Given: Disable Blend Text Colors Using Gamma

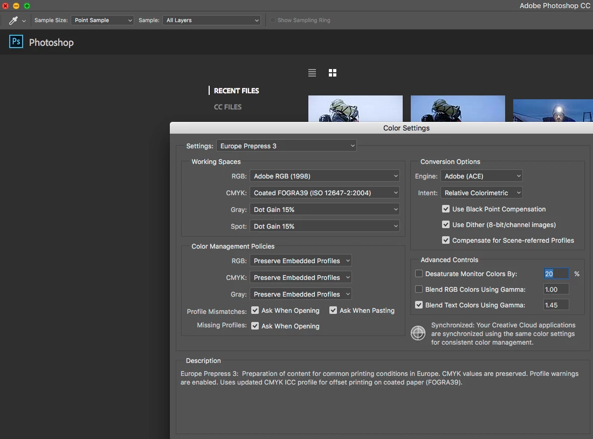Looking at the screenshot, I should tap(419, 305).
